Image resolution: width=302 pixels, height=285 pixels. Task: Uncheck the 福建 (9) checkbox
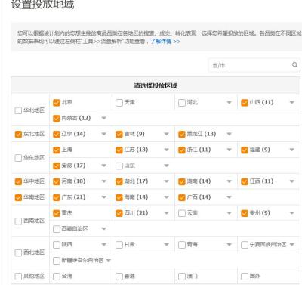tap(245, 150)
